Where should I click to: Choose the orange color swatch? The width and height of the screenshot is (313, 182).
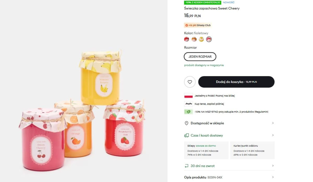(x=194, y=39)
